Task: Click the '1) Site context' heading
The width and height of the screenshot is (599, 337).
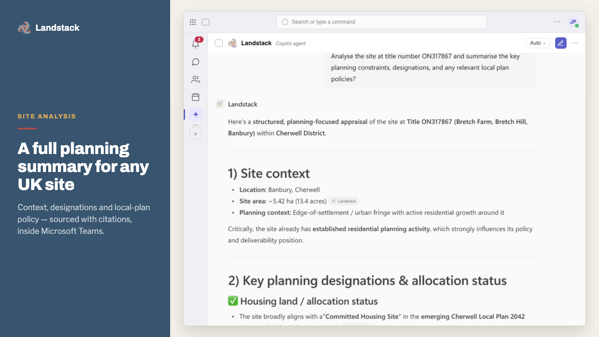Action: click(x=269, y=173)
